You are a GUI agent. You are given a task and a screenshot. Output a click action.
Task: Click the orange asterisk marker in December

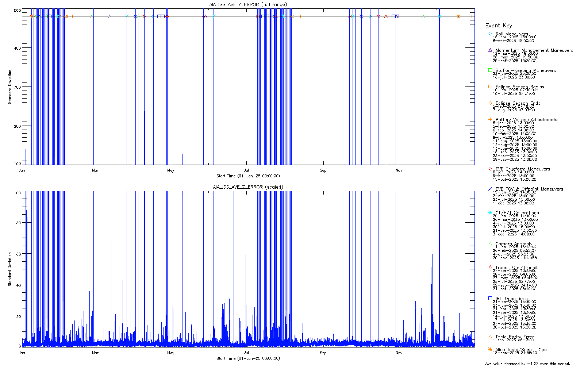tap(458, 16)
